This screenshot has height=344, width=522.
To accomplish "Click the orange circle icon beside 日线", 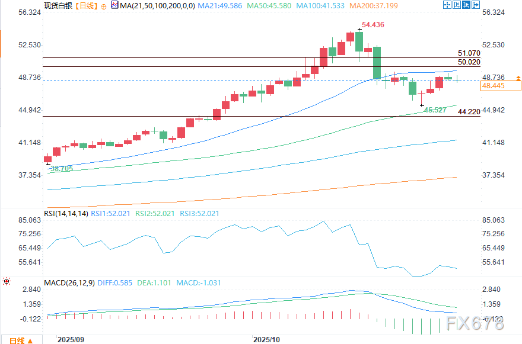I will (x=104, y=6).
